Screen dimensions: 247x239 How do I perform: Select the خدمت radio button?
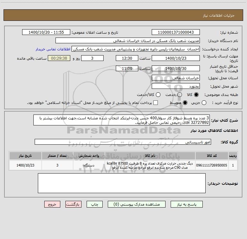tap(180, 95)
